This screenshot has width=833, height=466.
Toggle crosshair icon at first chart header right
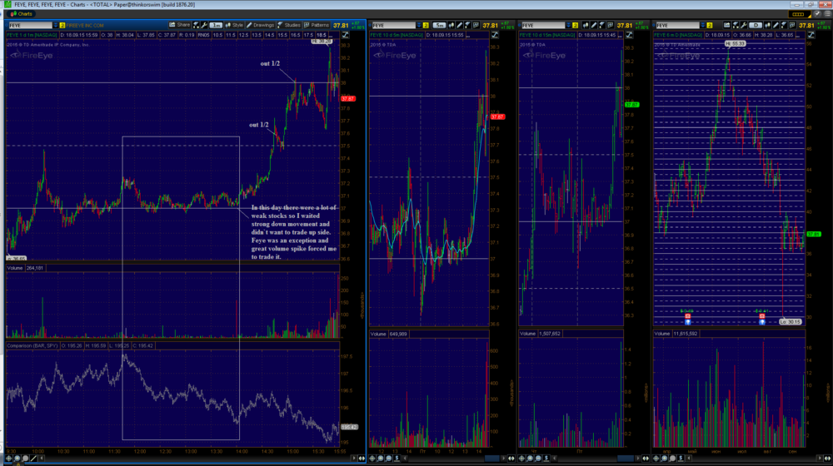[x=346, y=34]
